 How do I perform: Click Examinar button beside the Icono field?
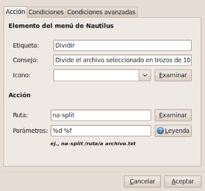pos(173,75)
